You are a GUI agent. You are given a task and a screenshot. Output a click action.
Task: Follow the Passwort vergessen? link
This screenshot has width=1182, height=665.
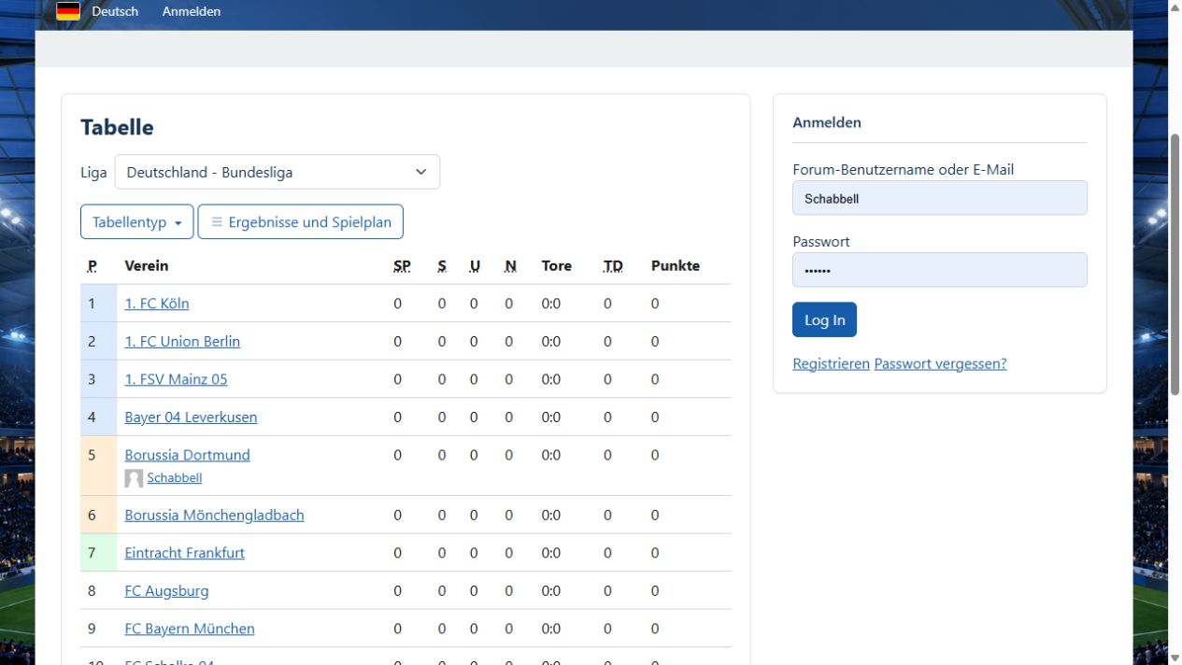(940, 363)
